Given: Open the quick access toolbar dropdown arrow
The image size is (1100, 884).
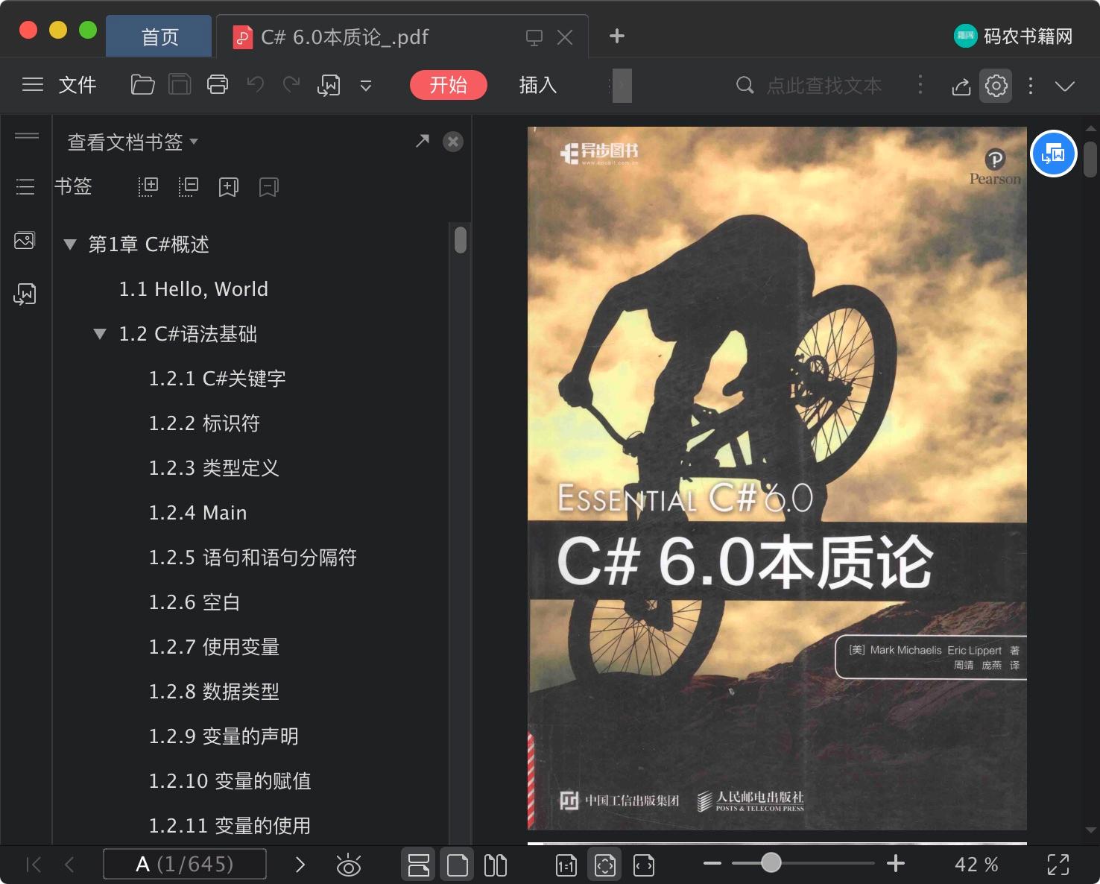Looking at the screenshot, I should click(366, 86).
